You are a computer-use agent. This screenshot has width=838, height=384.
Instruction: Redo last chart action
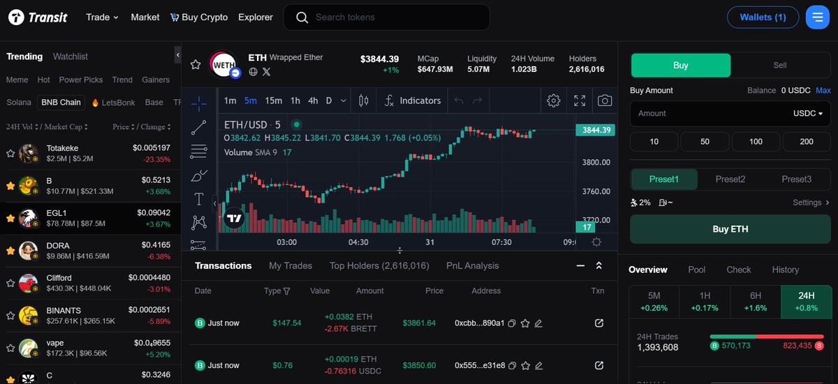coord(477,101)
